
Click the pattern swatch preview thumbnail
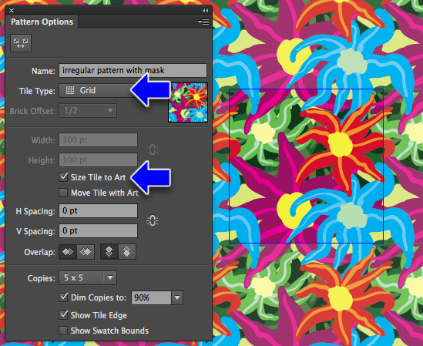point(188,102)
